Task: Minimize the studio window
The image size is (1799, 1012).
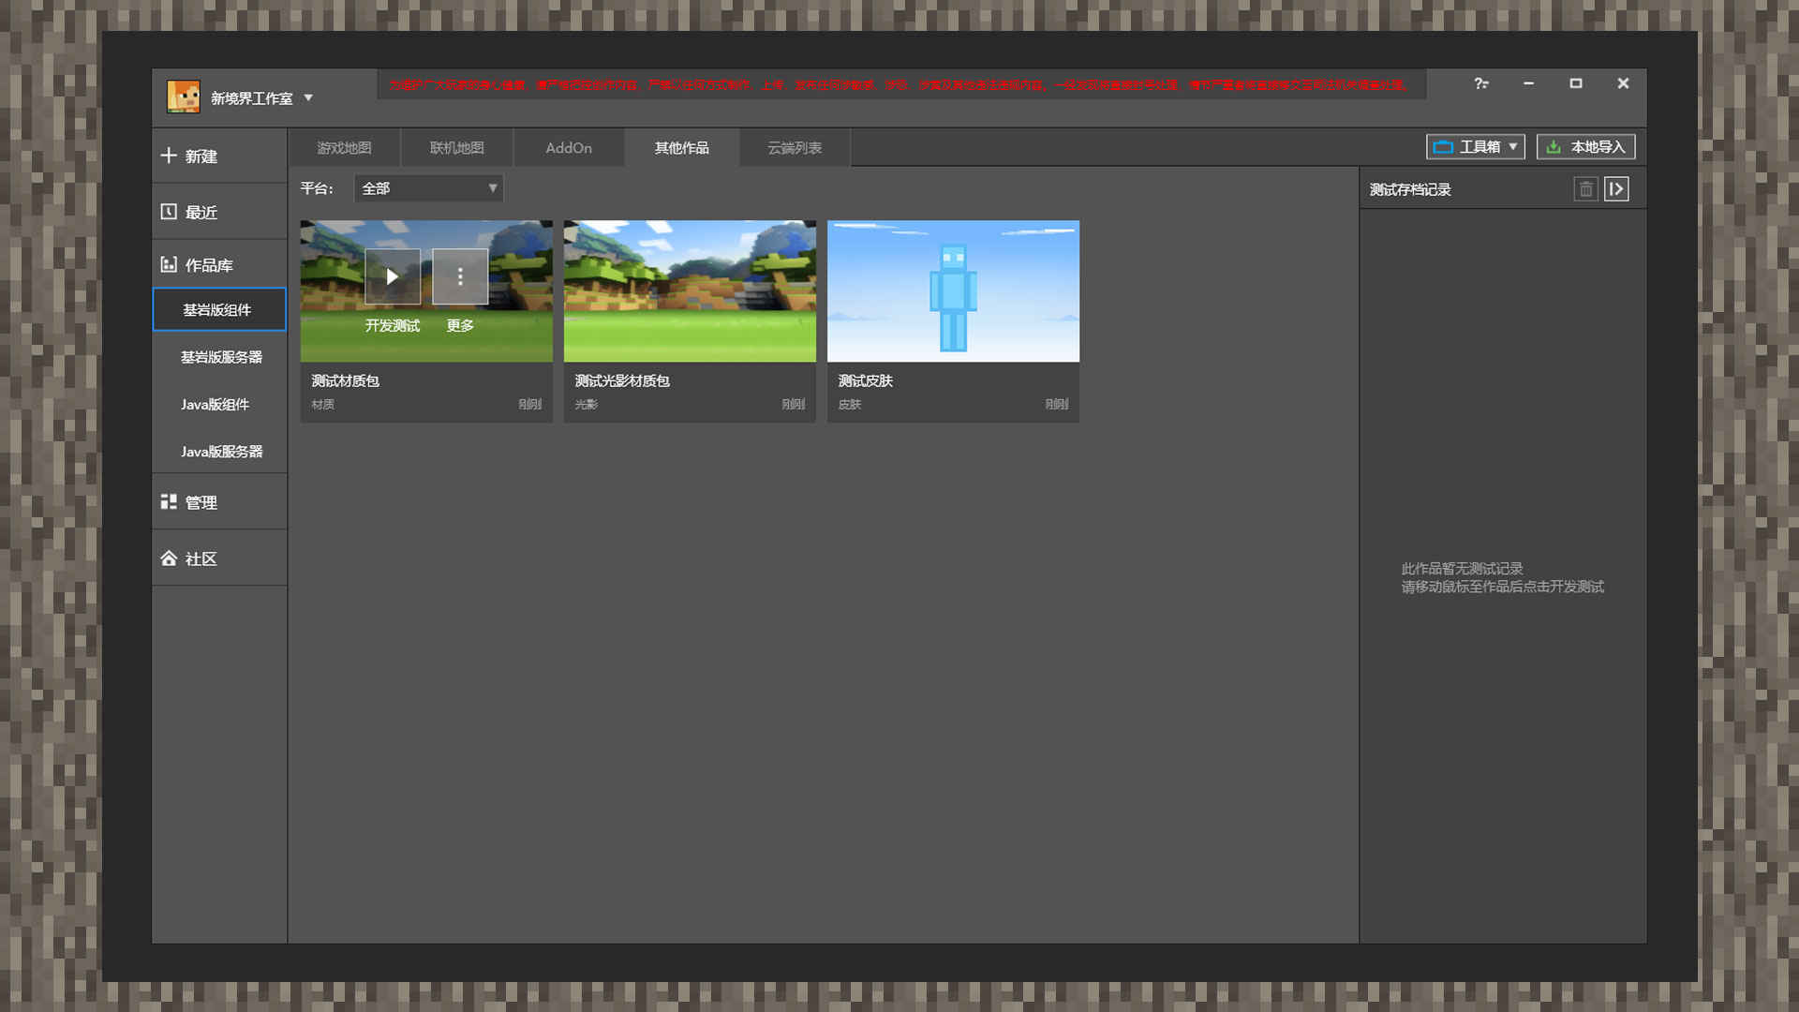Action: pyautogui.click(x=1528, y=83)
